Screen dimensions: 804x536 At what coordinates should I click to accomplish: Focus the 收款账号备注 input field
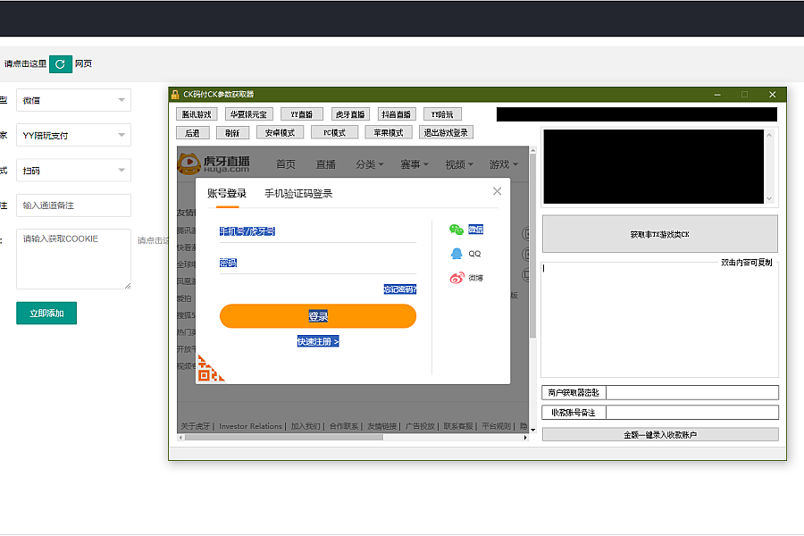(692, 413)
